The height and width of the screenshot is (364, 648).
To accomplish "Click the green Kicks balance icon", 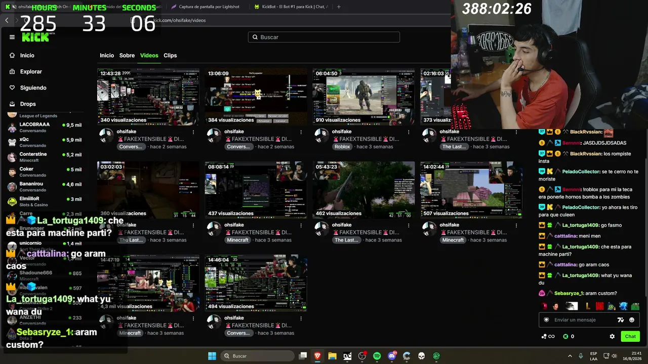I will click(x=565, y=336).
